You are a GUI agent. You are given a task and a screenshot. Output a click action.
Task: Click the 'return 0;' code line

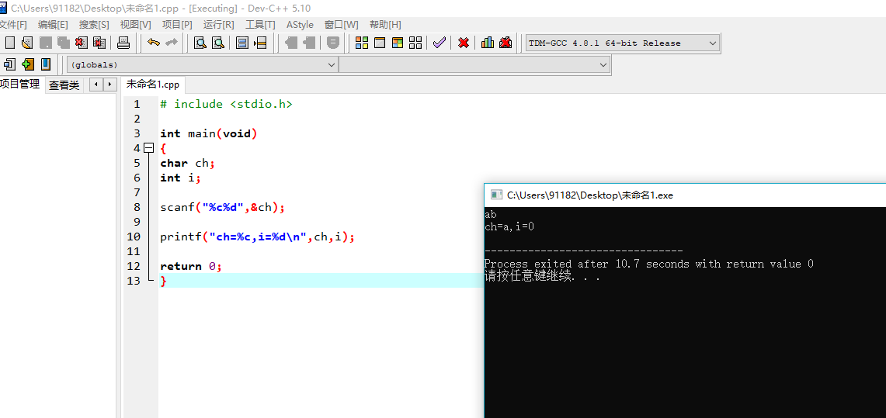[191, 266]
